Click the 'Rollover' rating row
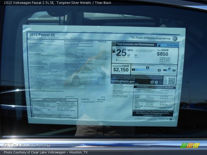Image resolution: width=207 pixels, height=155 pixels. click(150, 108)
